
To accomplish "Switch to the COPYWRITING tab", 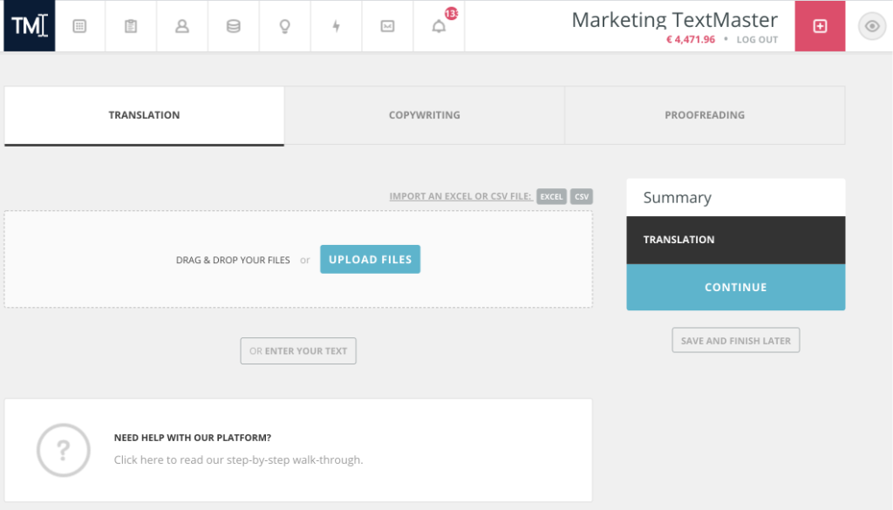I will coord(425,114).
